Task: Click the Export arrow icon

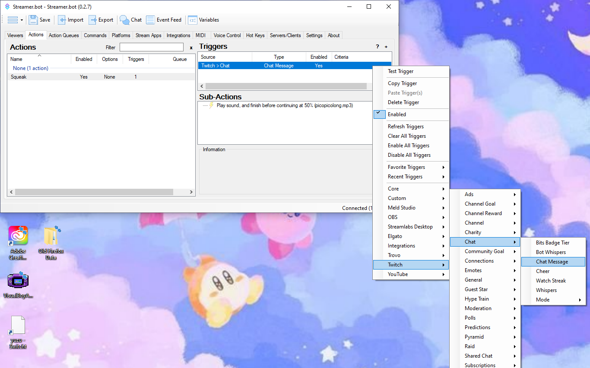Action: [x=92, y=20]
